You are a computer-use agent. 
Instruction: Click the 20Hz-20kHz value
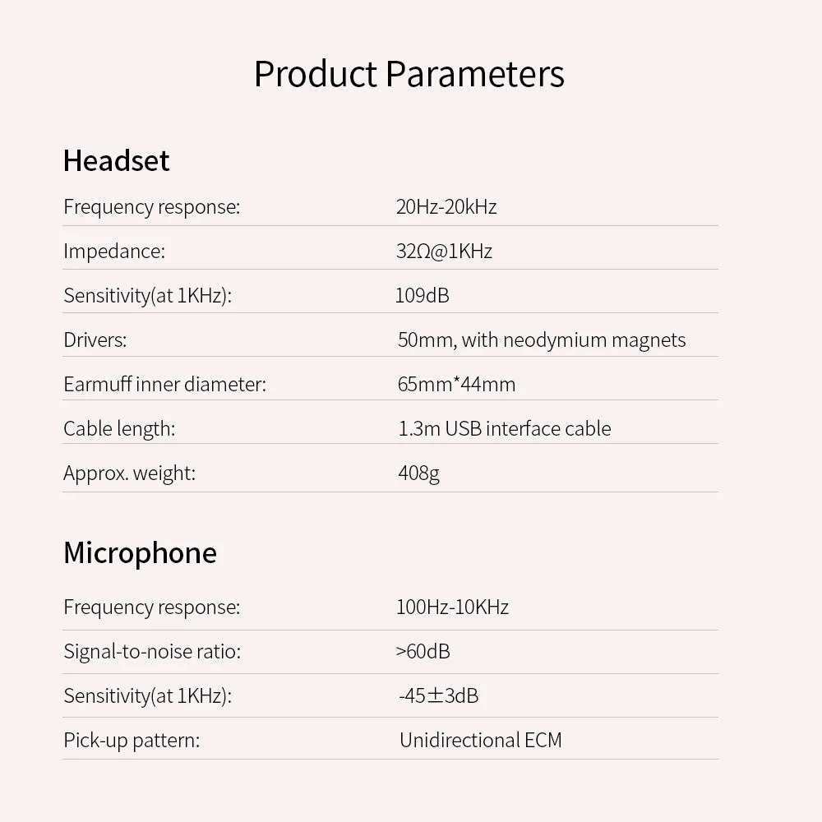click(x=446, y=206)
